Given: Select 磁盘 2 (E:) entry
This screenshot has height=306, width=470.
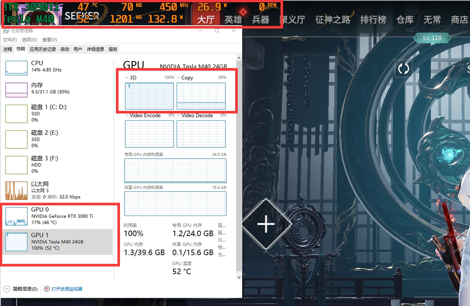Looking at the screenshot, I should pyautogui.click(x=58, y=139).
